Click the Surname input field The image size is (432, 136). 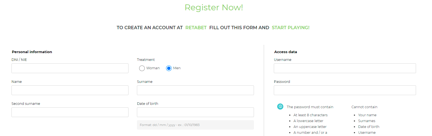[x=195, y=90]
